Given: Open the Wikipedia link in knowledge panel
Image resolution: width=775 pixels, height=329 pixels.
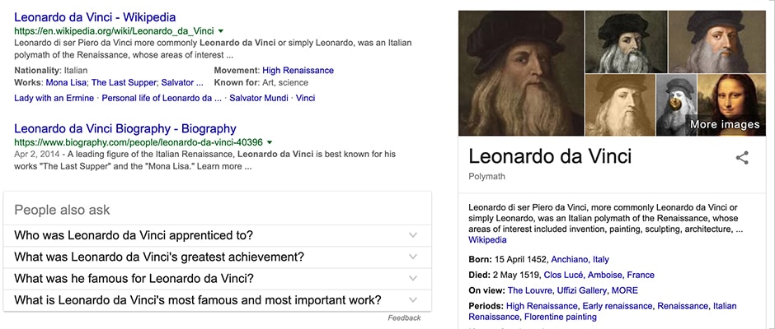Looking at the screenshot, I should (487, 240).
